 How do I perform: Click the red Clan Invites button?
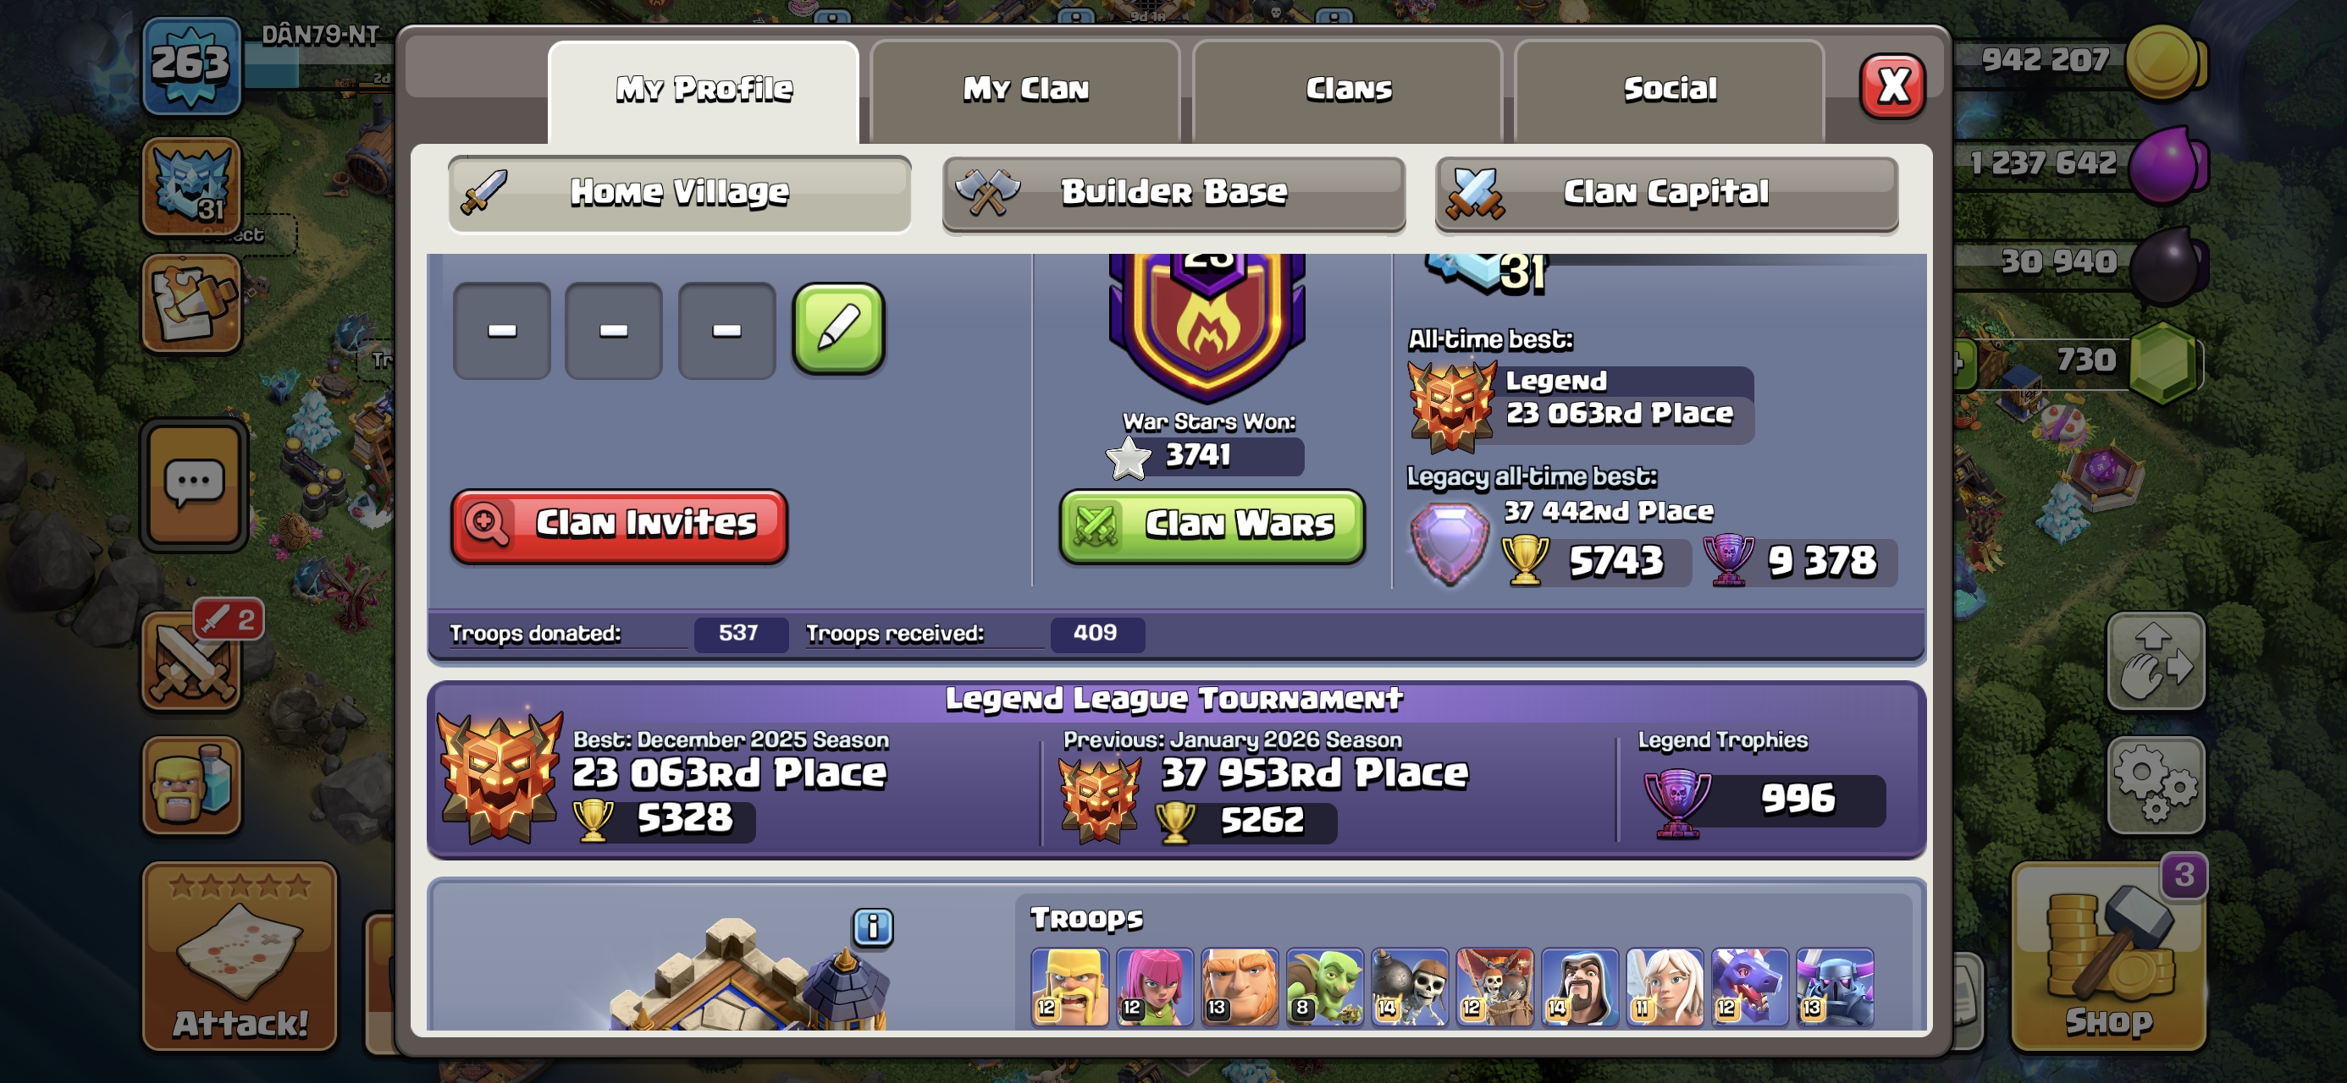click(x=619, y=525)
